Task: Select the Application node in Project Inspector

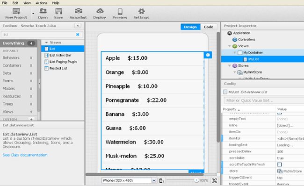Action: pyautogui.click(x=242, y=33)
